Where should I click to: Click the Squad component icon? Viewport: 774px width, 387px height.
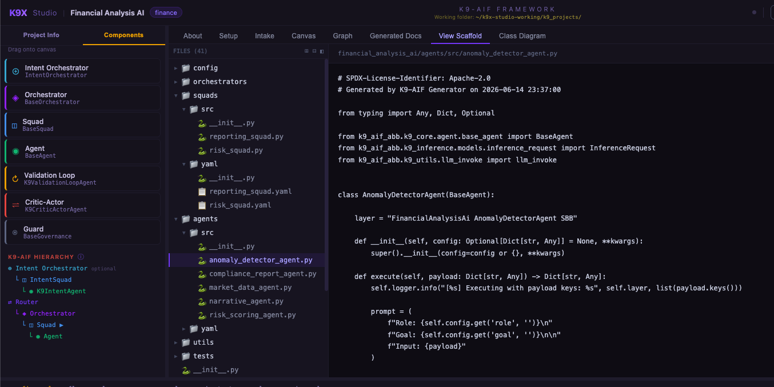[x=15, y=125]
